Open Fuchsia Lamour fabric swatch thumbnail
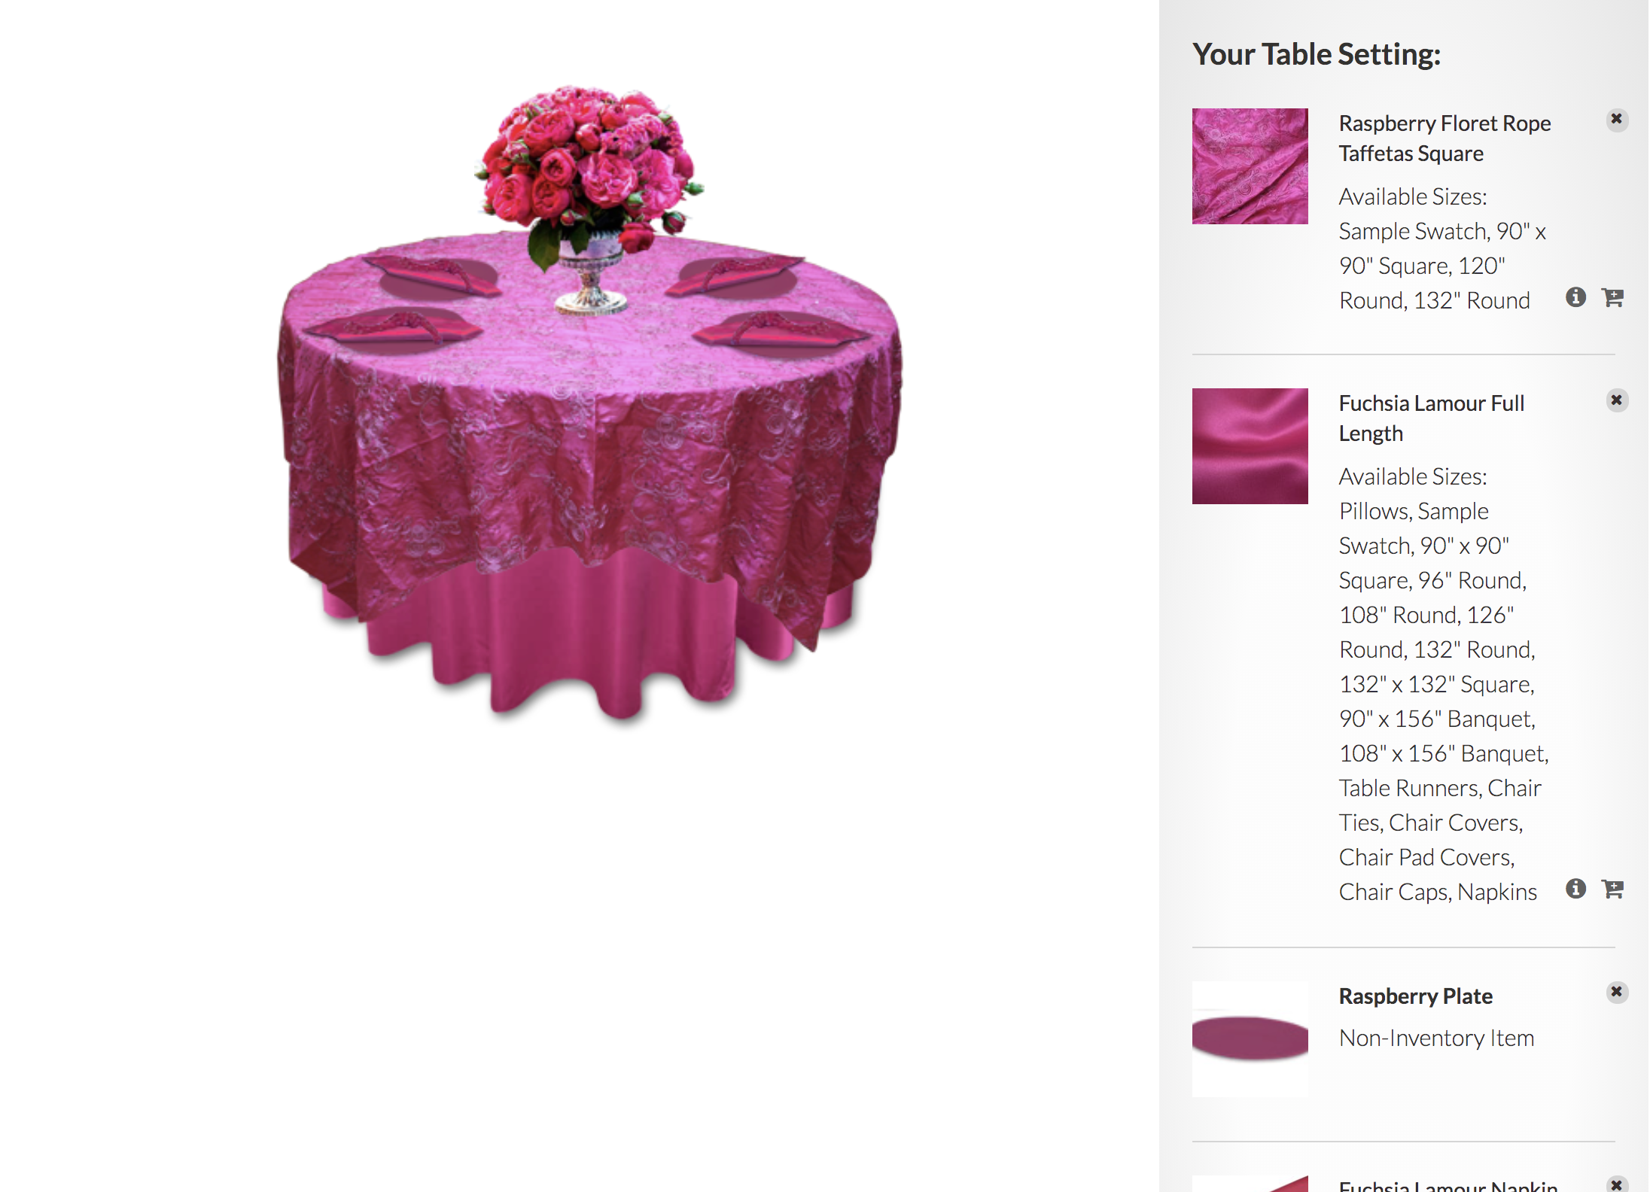 [1250, 446]
